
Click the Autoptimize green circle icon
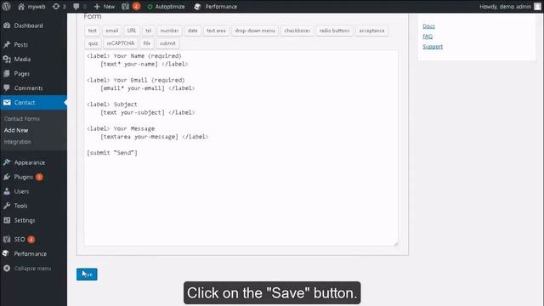[x=150, y=7]
